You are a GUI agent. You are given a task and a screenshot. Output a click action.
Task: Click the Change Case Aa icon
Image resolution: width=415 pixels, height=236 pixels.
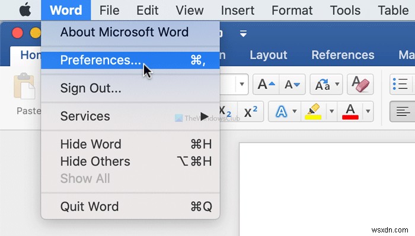(322, 85)
